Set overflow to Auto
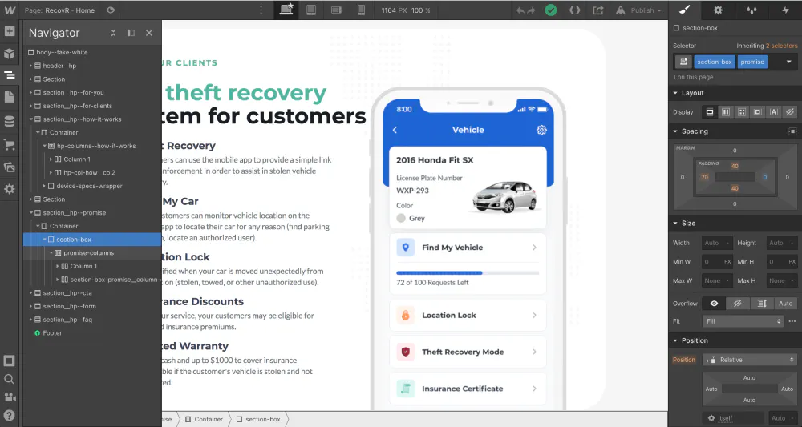Screen dimensions: 802x427 tap(786, 304)
